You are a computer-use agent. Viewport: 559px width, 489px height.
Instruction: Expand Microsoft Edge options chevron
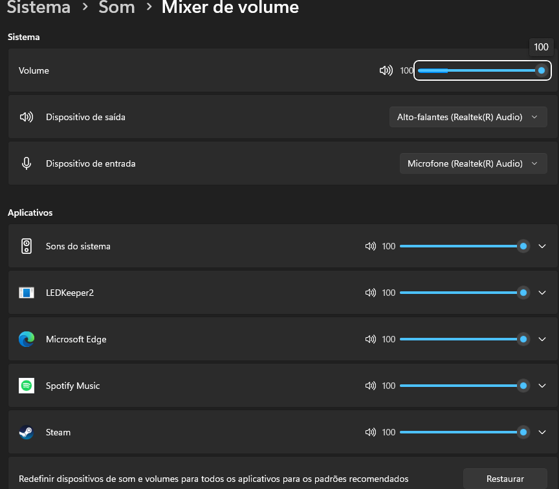[542, 339]
